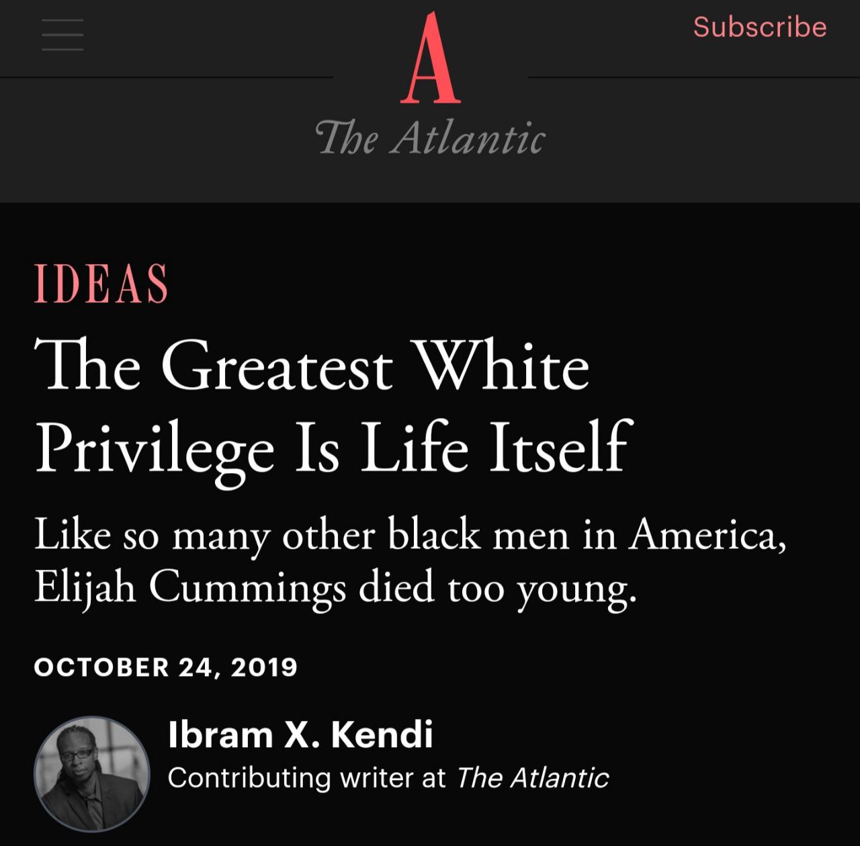The height and width of the screenshot is (846, 860).
Task: Click the red Atlantic 'A' logo
Action: [x=431, y=58]
